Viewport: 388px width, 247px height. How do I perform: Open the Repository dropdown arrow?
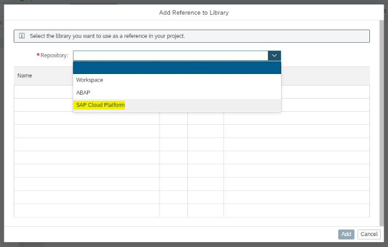[x=274, y=56]
